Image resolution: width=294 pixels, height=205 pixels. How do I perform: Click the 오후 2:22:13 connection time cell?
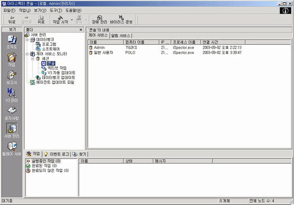click(222, 48)
